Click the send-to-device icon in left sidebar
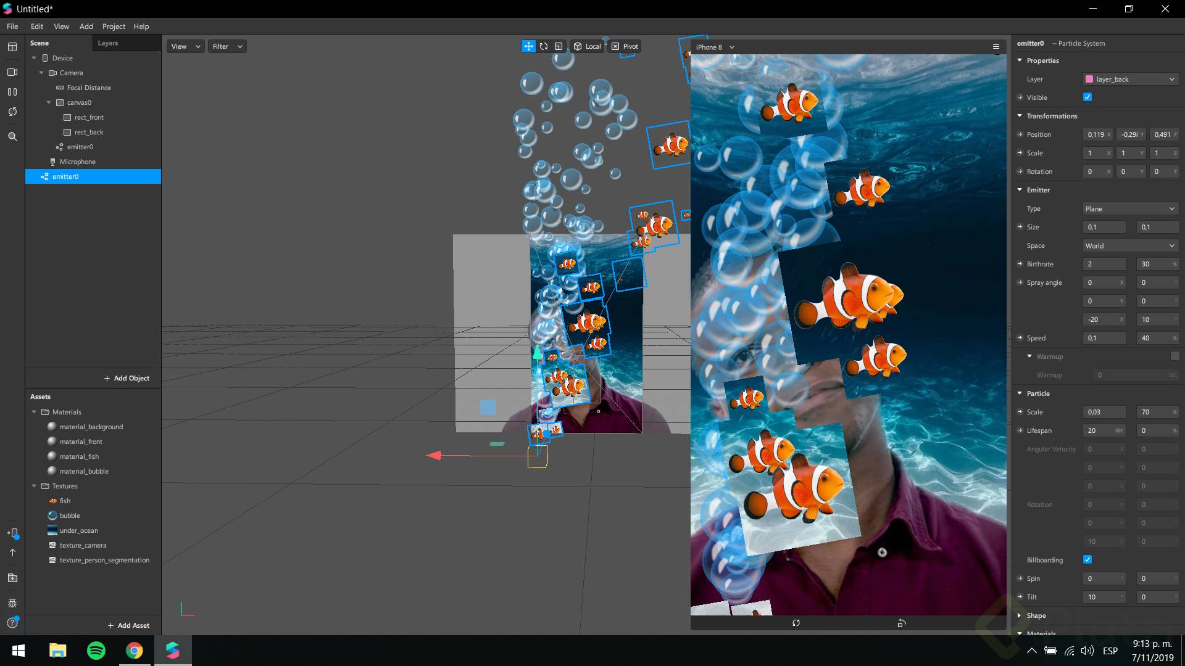The height and width of the screenshot is (666, 1185). (13, 533)
